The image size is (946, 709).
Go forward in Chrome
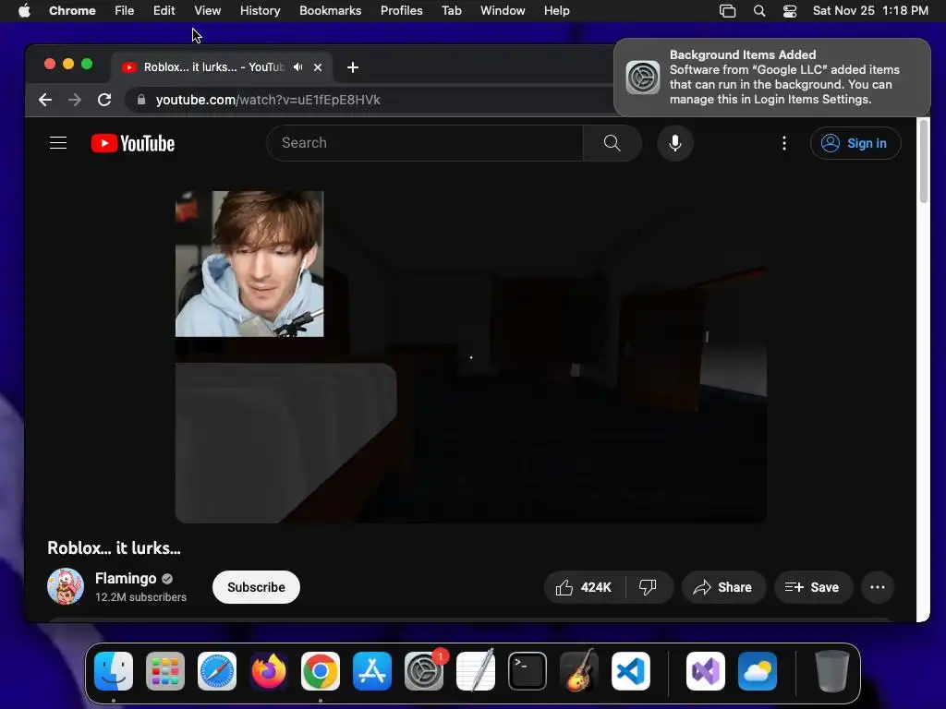point(75,100)
